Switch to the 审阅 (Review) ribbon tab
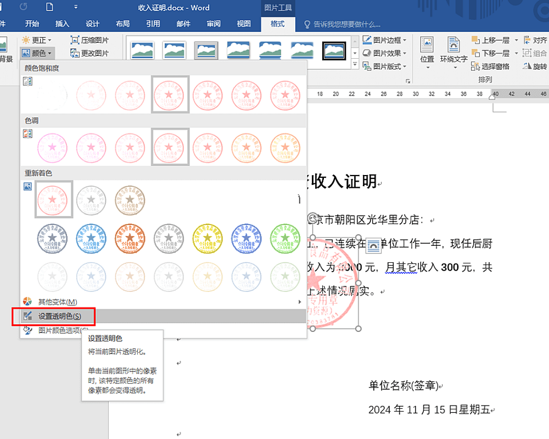 pos(214,24)
